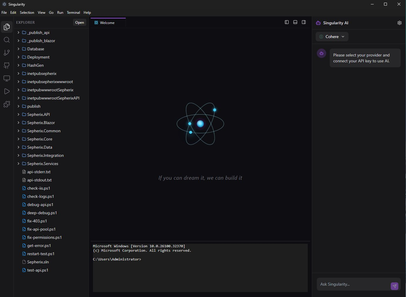Select the Welcome tab
The height and width of the screenshot is (297, 406).
point(107,23)
